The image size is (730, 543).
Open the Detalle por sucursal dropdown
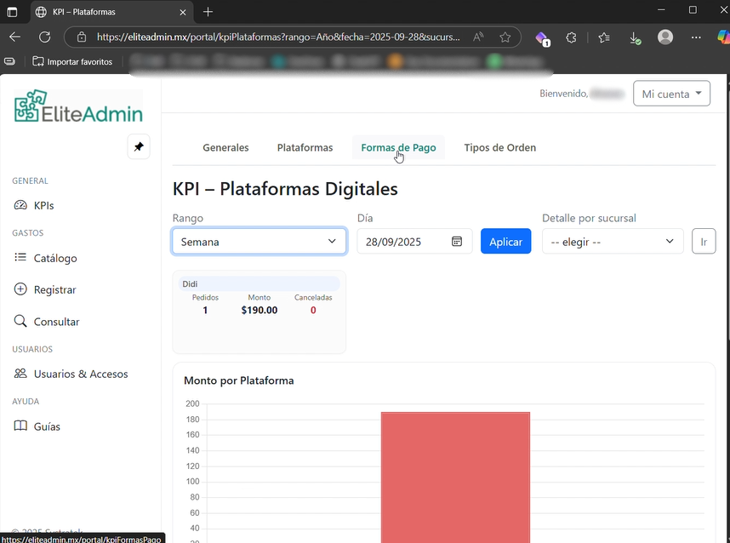612,242
